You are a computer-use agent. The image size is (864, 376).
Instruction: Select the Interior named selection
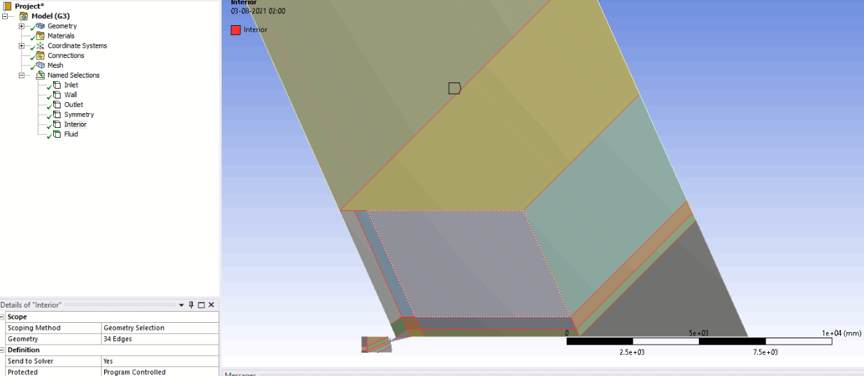click(75, 124)
